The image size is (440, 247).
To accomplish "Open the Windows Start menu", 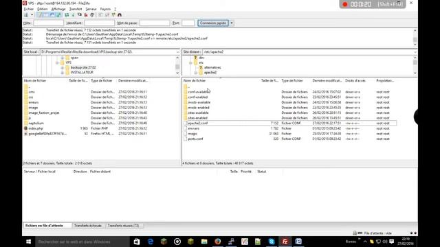I will [29, 242].
